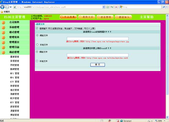Image resolution: width=169 pixels, height=122 pixels.
Task: Click the 提交 submit button
Action: 97,65
